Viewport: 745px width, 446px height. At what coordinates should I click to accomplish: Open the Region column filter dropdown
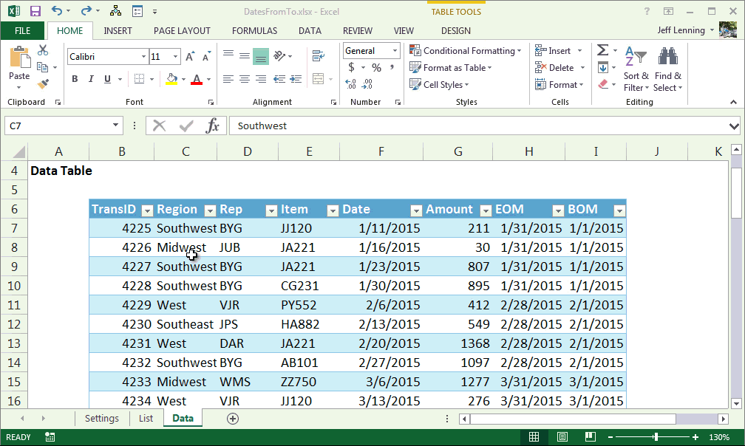pos(208,210)
